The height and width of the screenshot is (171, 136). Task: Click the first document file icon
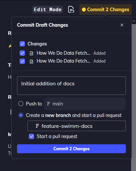[31, 53]
